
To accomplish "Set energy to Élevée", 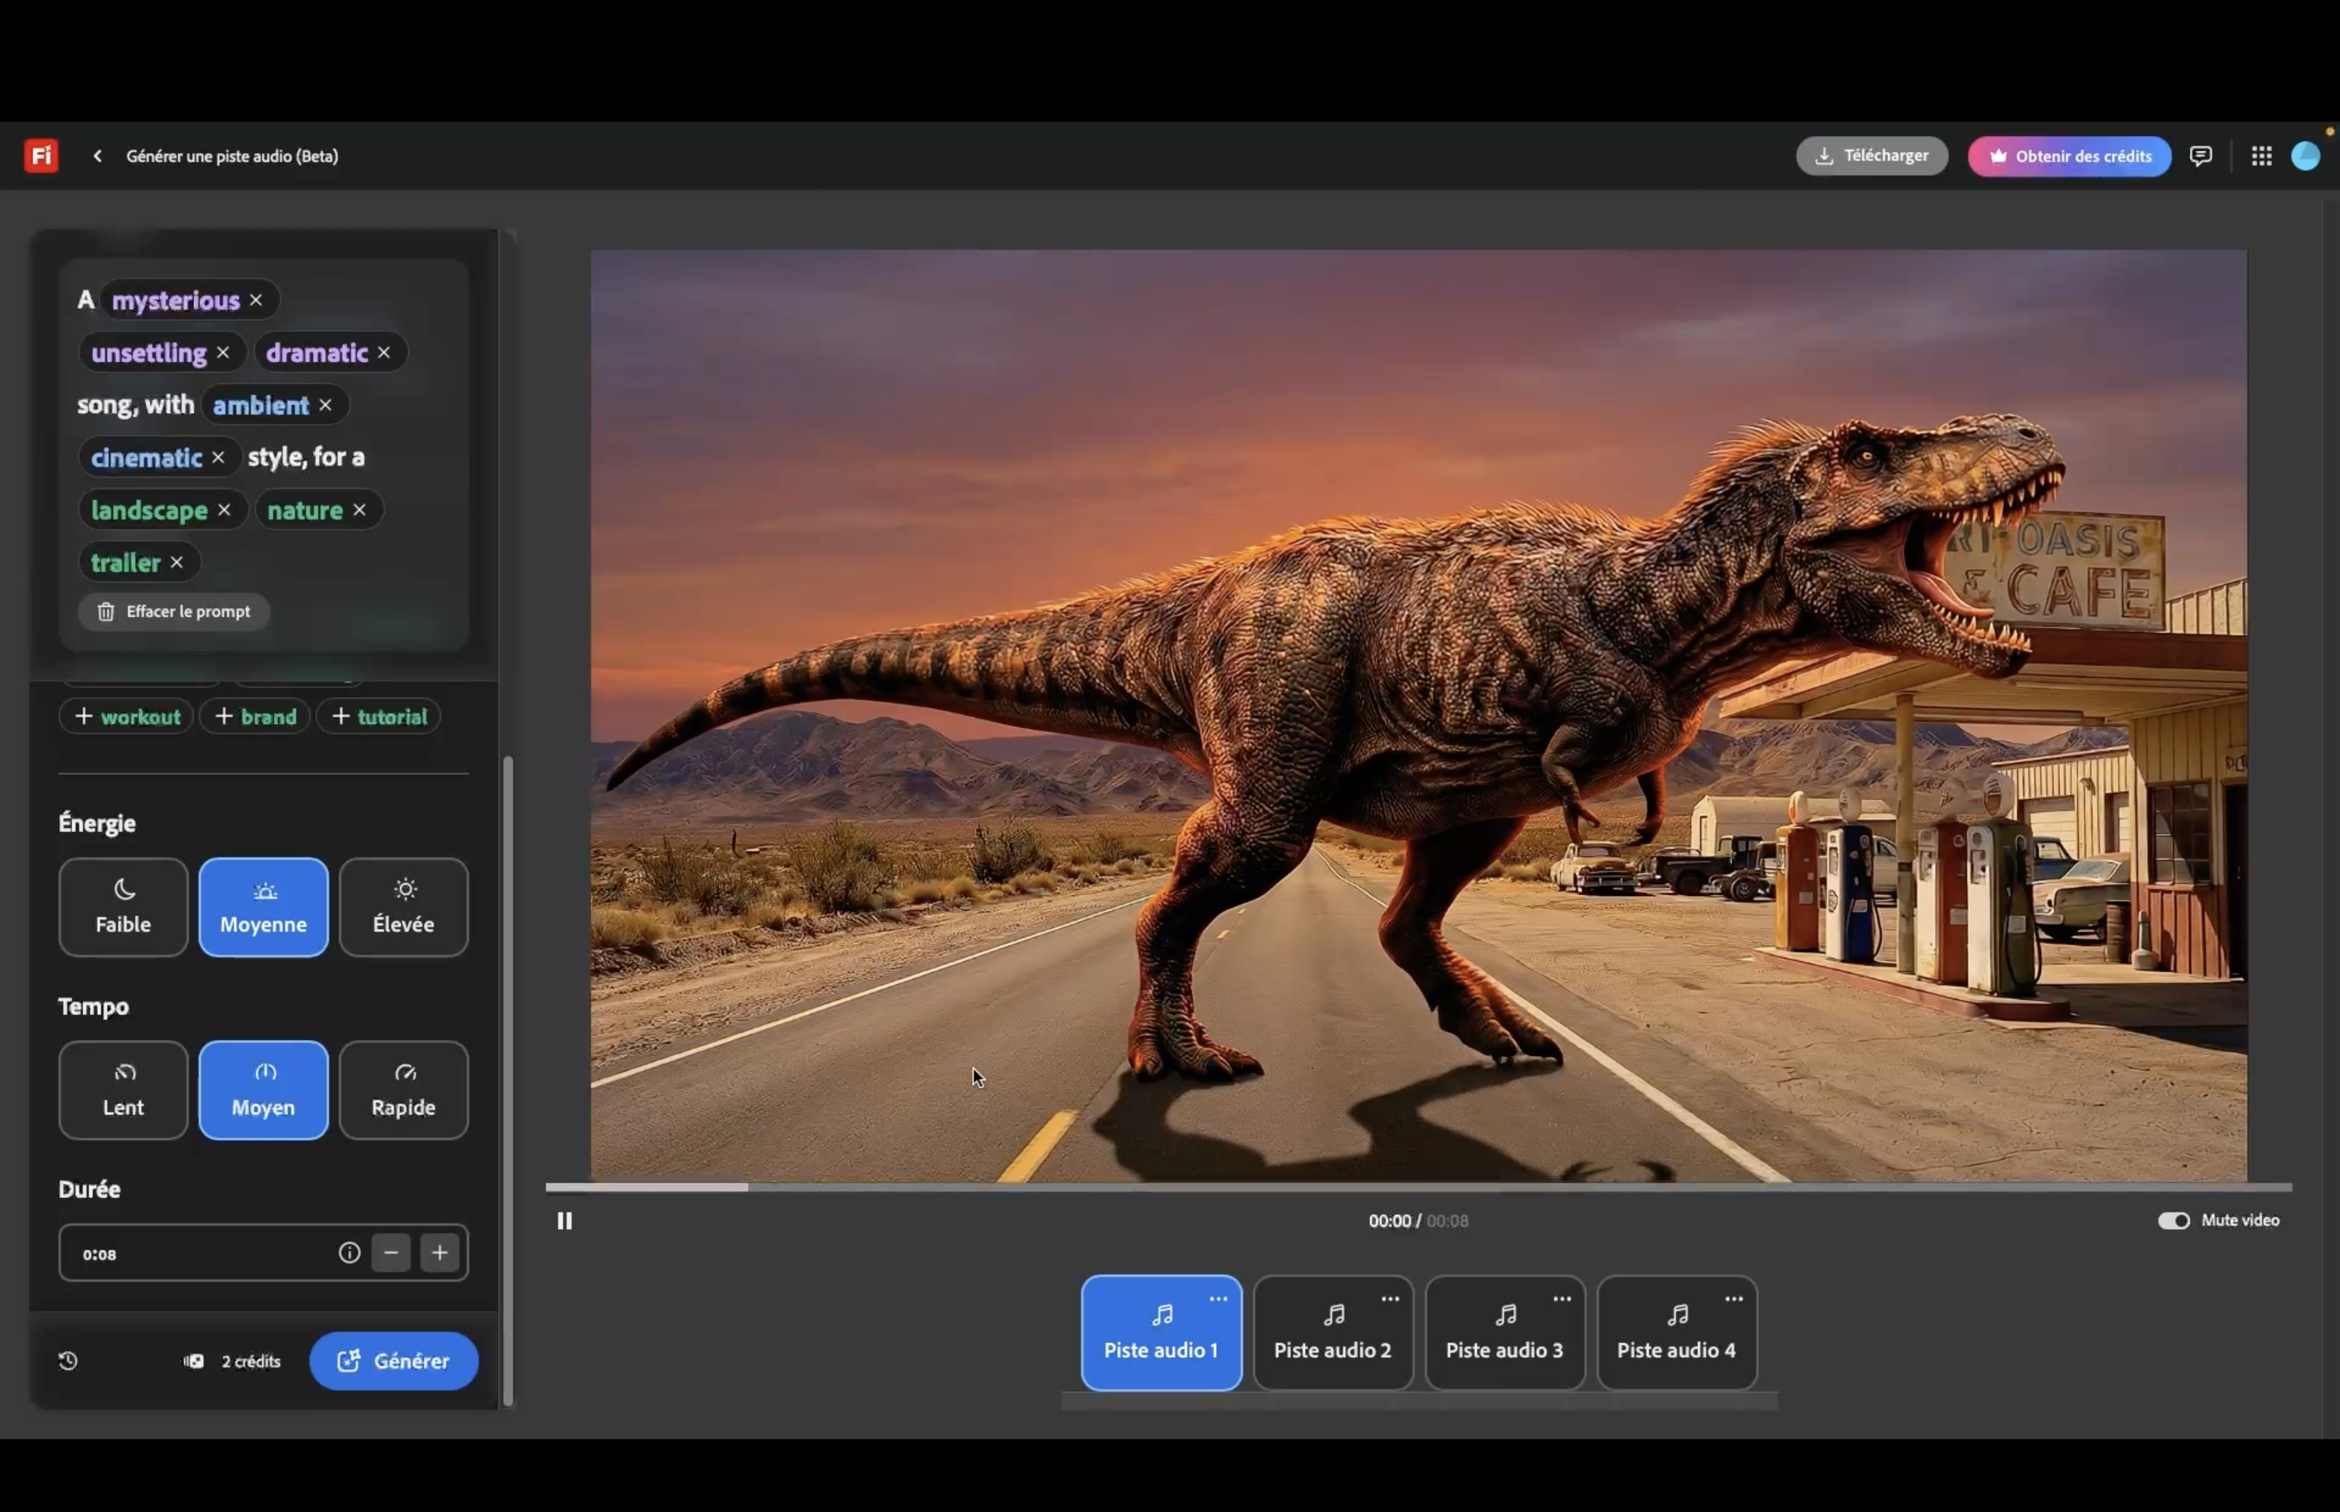I will pyautogui.click(x=403, y=907).
